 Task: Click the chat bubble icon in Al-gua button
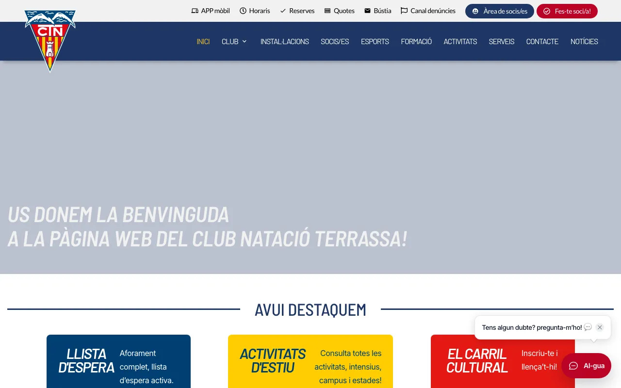pos(573,366)
